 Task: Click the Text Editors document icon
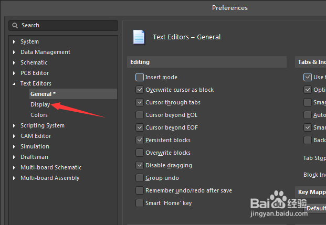(139, 37)
